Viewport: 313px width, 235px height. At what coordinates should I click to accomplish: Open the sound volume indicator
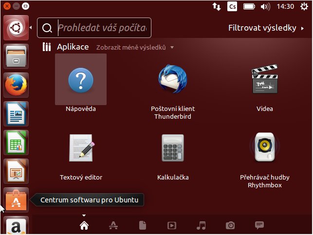[265, 7]
